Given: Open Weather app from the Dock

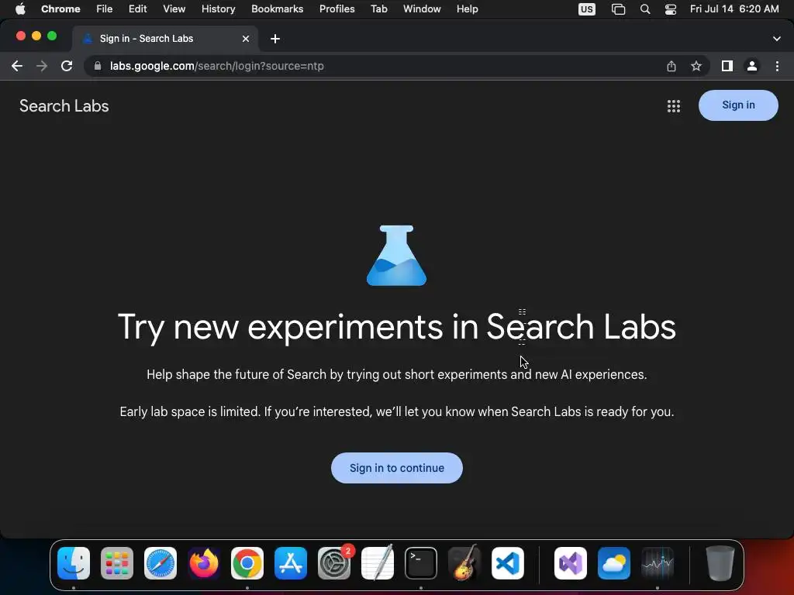Looking at the screenshot, I should tap(614, 563).
